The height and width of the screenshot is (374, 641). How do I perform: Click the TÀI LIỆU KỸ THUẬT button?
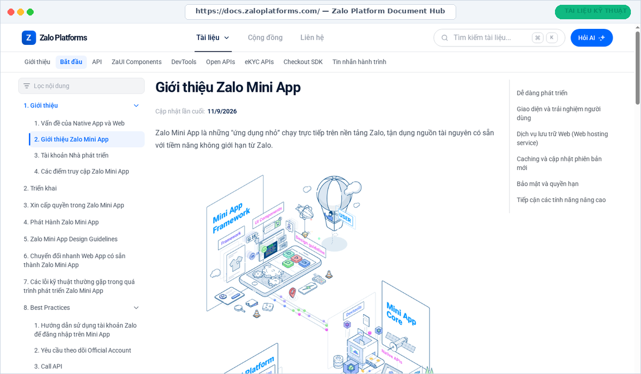(x=593, y=11)
